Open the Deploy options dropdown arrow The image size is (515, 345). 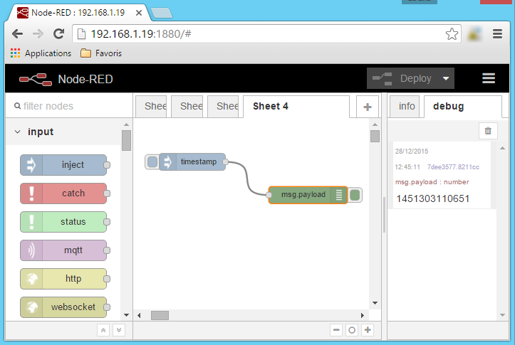[x=446, y=79]
